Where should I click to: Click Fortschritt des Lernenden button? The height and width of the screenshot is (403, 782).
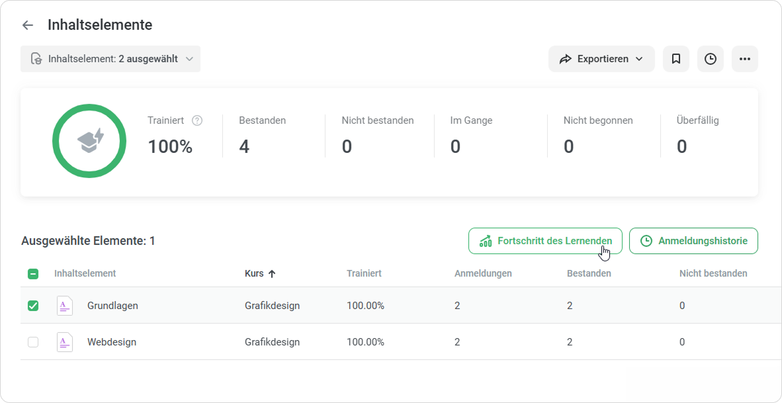(545, 241)
